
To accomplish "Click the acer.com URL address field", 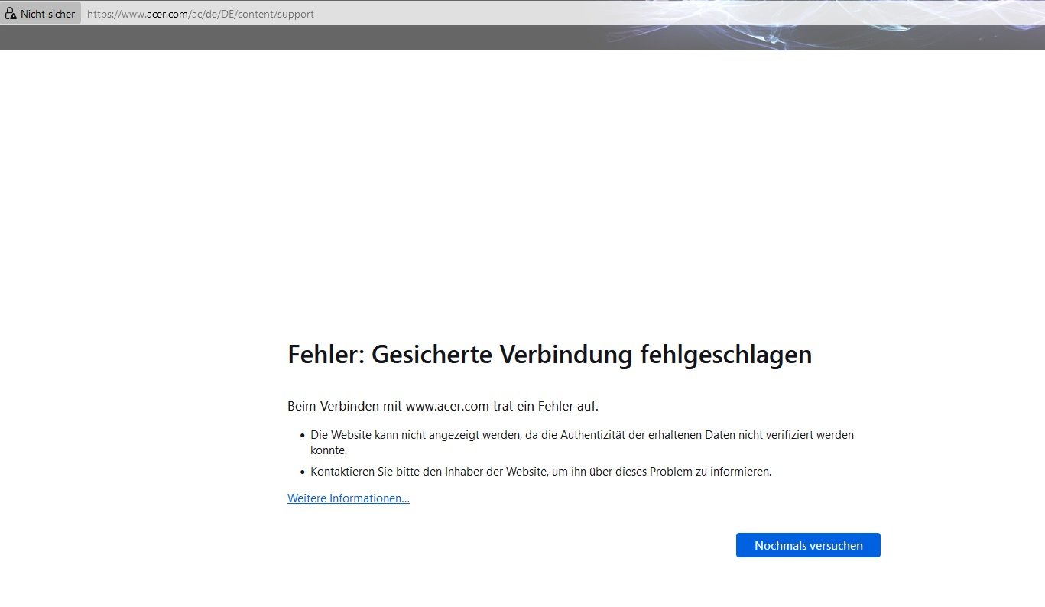I will pyautogui.click(x=200, y=14).
